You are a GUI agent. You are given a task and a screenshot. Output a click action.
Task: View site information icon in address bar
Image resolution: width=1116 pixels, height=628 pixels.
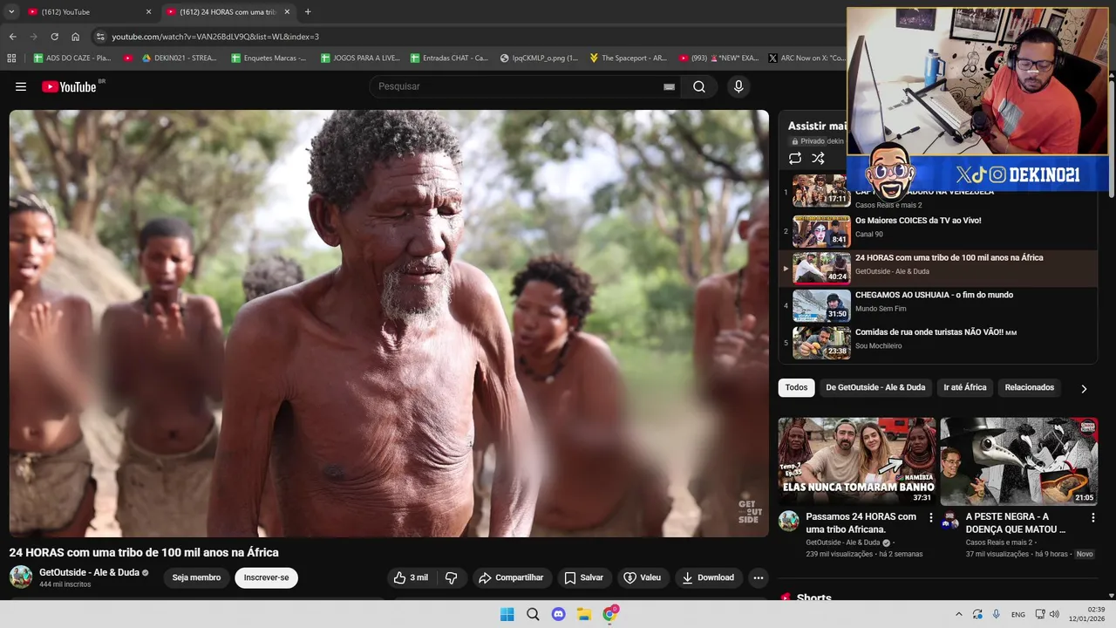[100, 37]
